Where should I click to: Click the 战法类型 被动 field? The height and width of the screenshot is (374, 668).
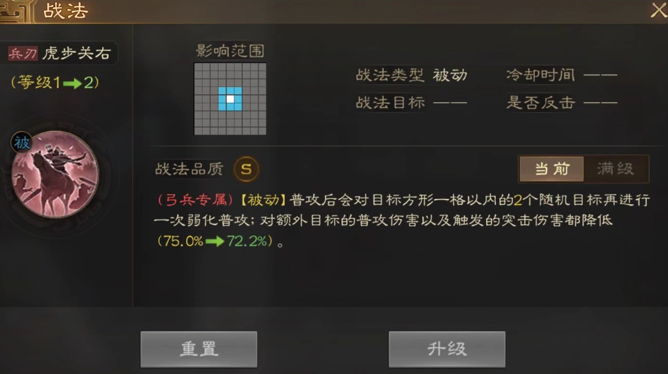tap(411, 75)
